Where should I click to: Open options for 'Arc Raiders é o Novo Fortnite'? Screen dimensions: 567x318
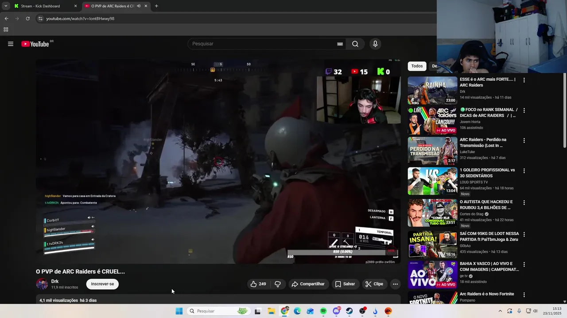pyautogui.click(x=524, y=295)
